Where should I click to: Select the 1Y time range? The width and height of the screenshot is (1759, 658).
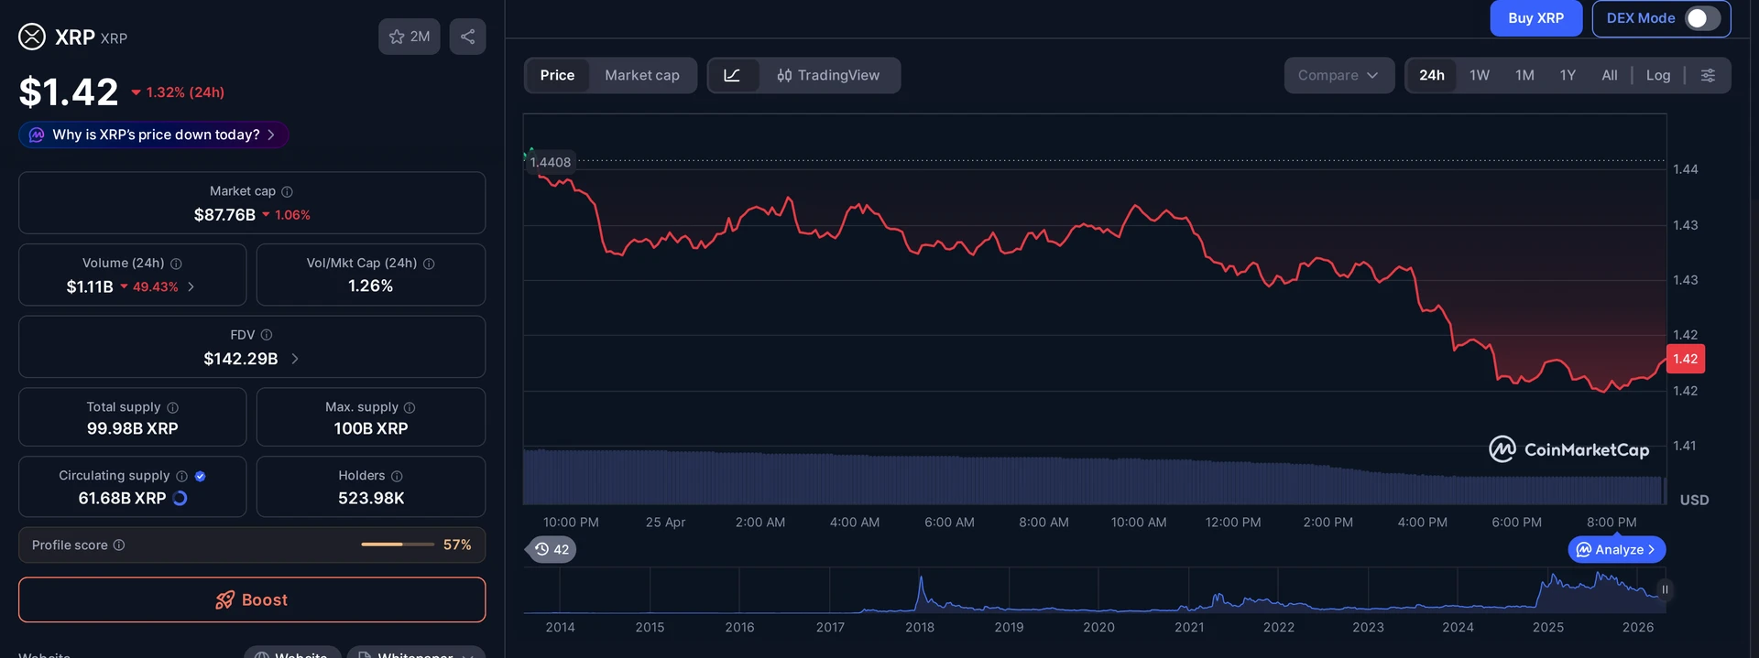click(1568, 75)
